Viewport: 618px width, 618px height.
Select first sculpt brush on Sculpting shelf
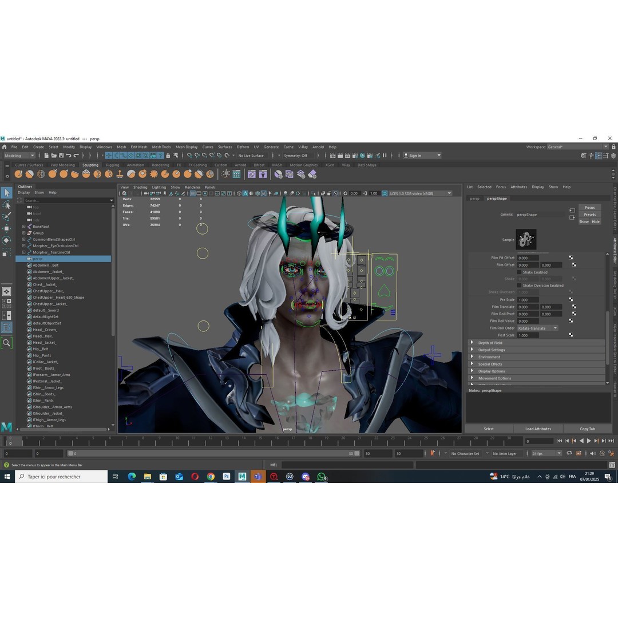pos(18,174)
